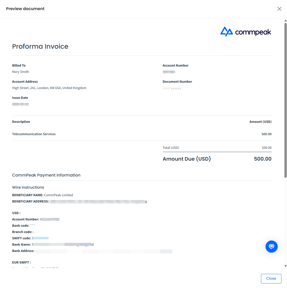Click the Wire Instructions heading
This screenshot has width=287, height=288.
[x=28, y=187]
